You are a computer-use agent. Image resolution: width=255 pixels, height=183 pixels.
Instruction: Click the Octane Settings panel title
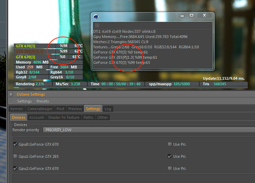coord(31,94)
